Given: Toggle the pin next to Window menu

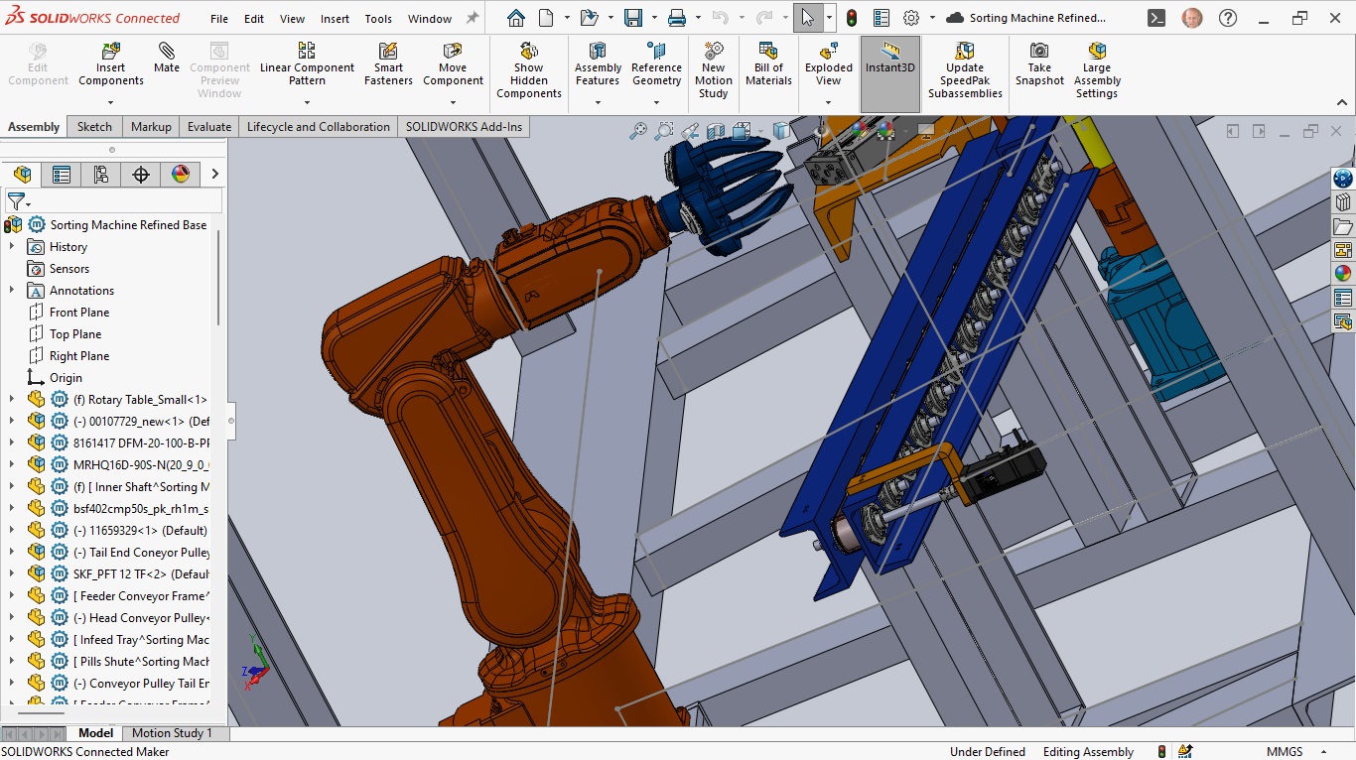Looking at the screenshot, I should tap(473, 18).
